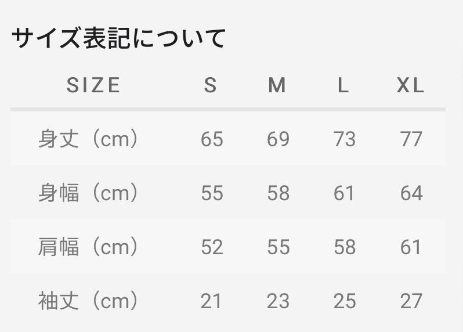Click the 身丈 value 69 for size M
This screenshot has width=463, height=332.
[x=278, y=139]
